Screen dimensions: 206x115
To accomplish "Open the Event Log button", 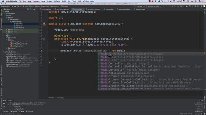I will point(199,112).
